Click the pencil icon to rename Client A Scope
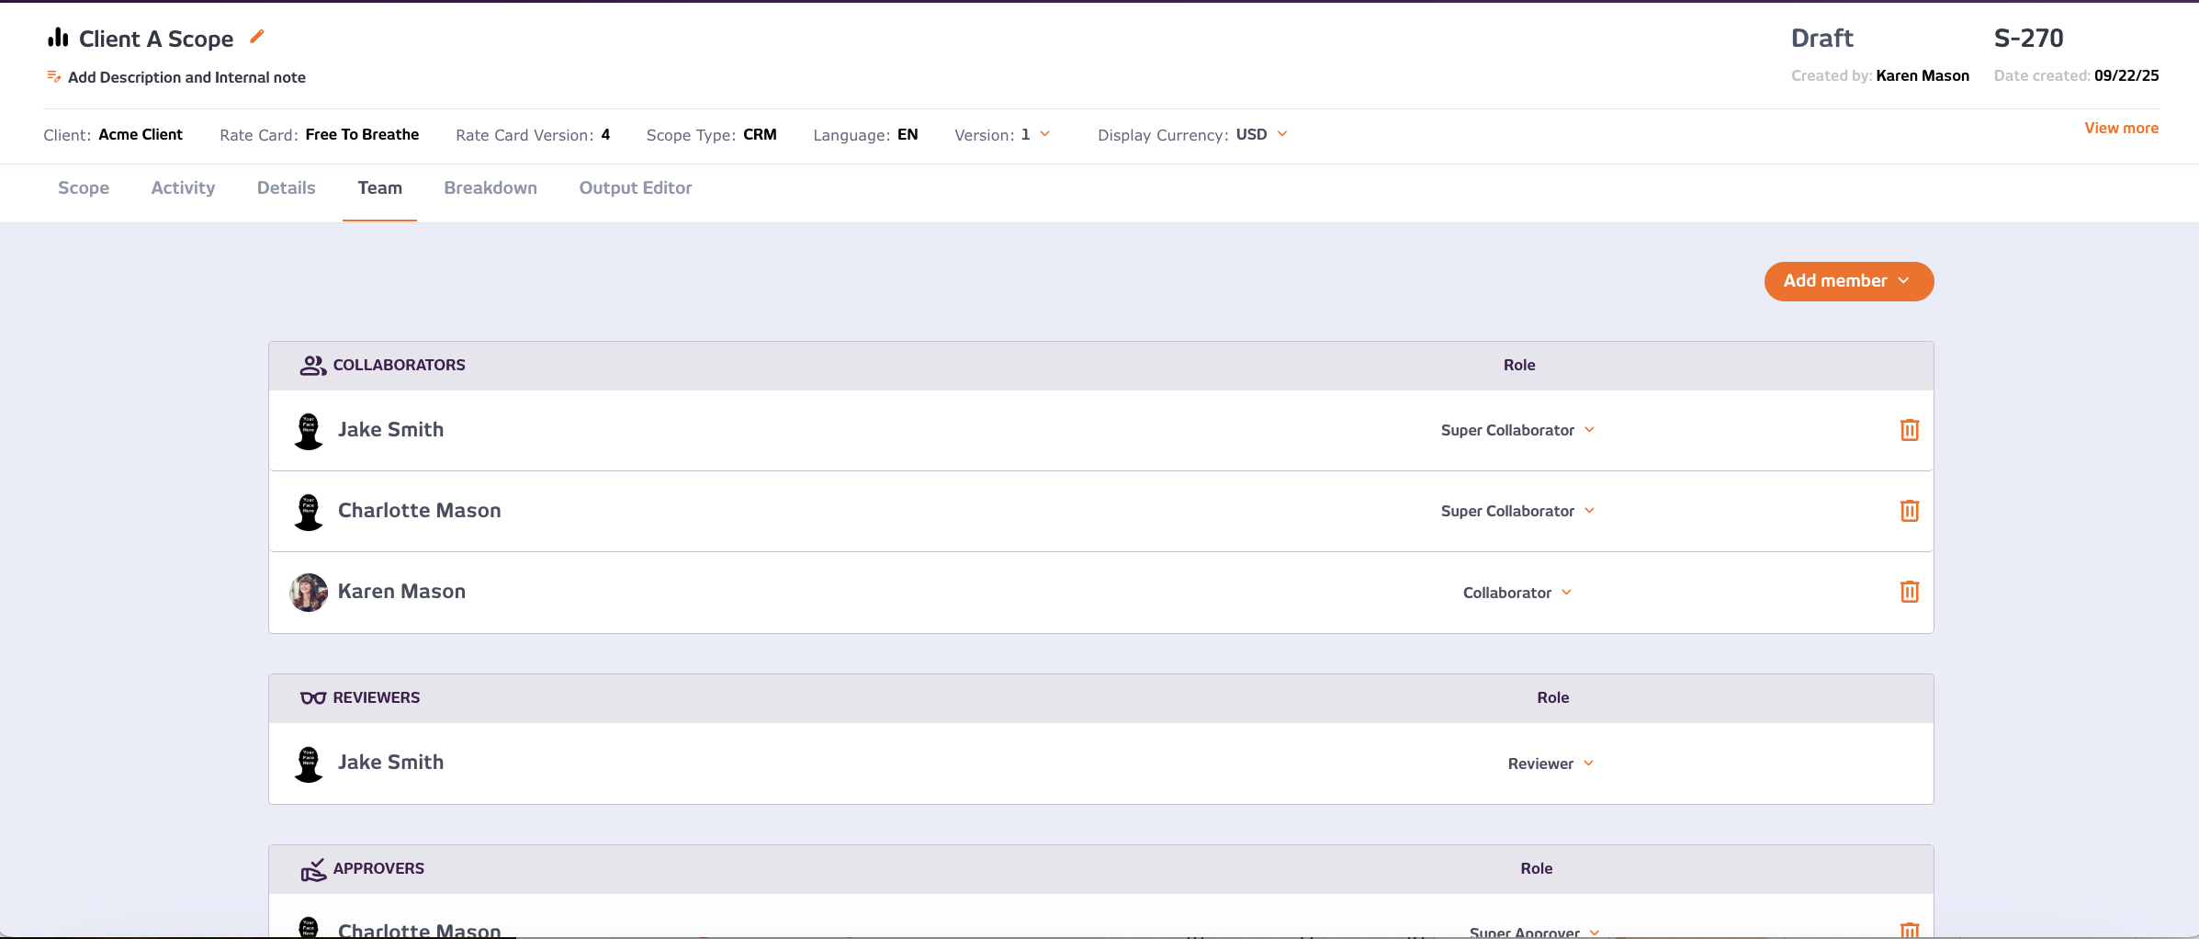This screenshot has height=939, width=2199. pyautogui.click(x=257, y=37)
